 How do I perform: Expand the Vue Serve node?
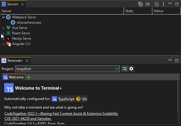pos(3,28)
